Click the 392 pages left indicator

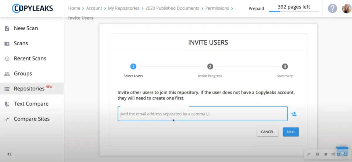(294, 7)
